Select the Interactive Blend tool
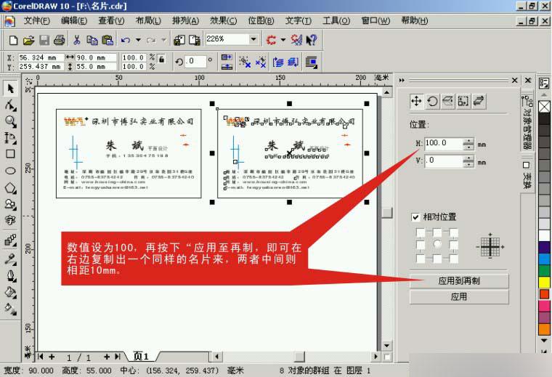 point(11,240)
